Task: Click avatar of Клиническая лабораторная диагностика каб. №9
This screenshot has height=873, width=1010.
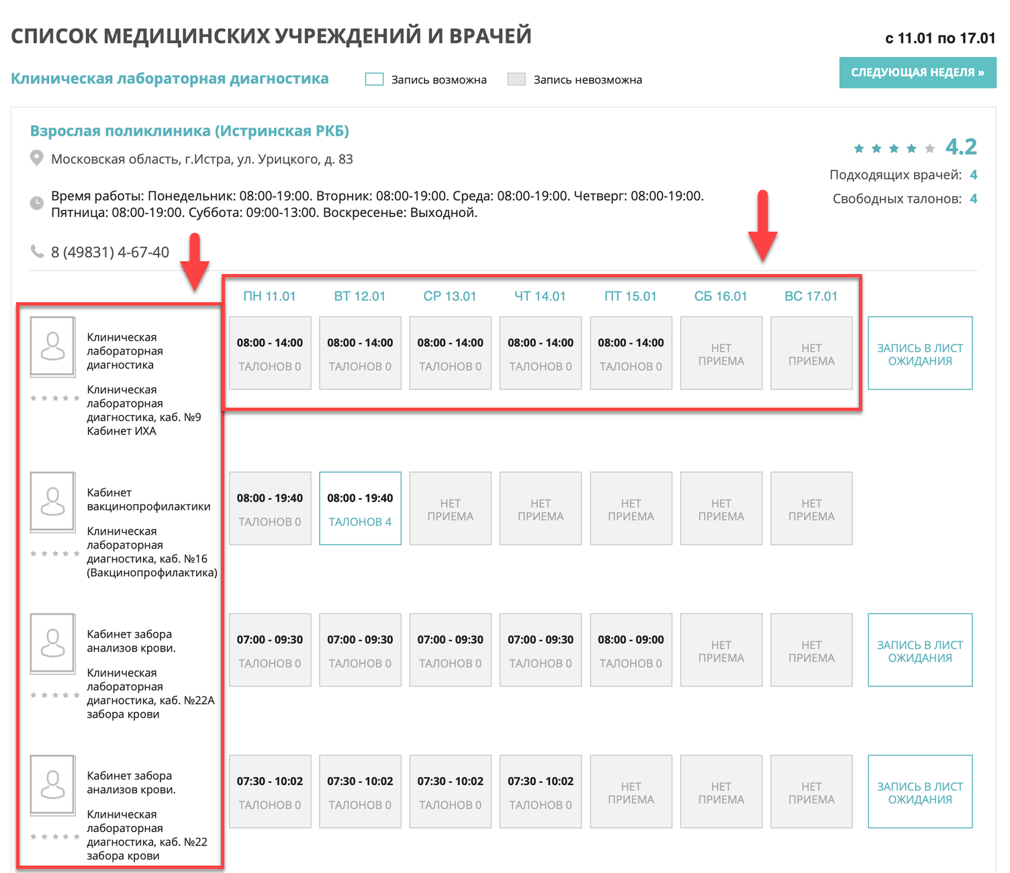Action: pyautogui.click(x=52, y=347)
